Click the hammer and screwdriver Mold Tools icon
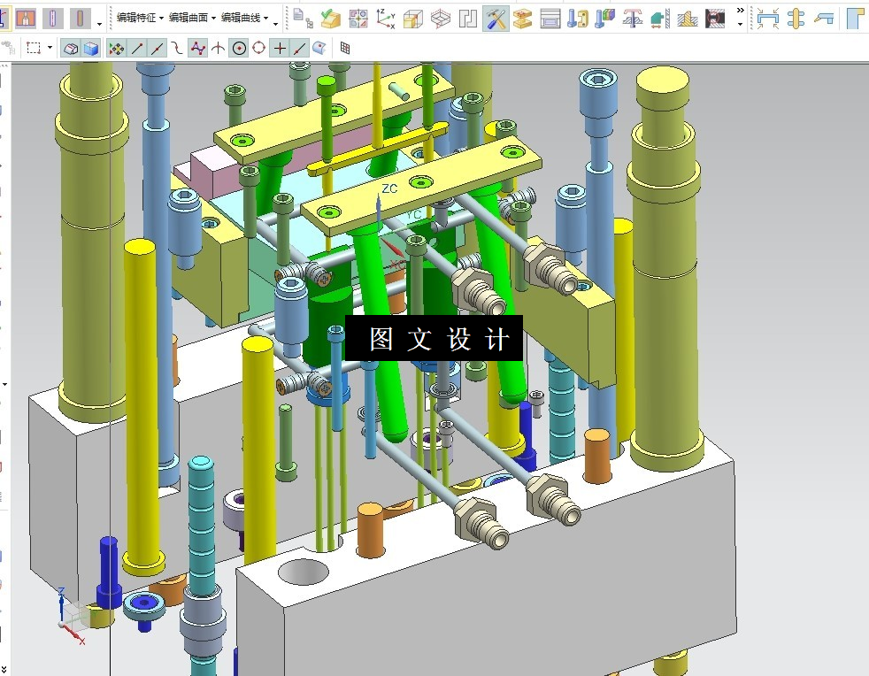Viewport: 869px width, 676px height. pyautogui.click(x=496, y=19)
